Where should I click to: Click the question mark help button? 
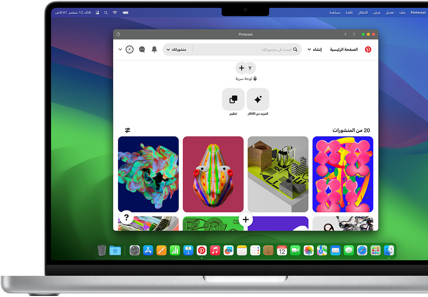click(126, 218)
